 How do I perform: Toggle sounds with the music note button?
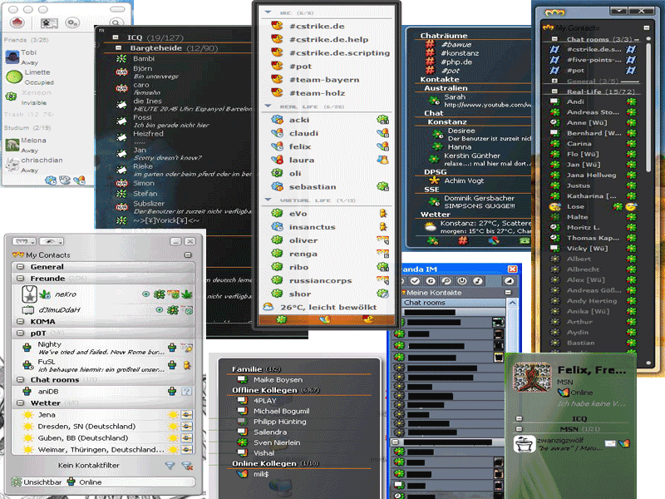[477, 281]
